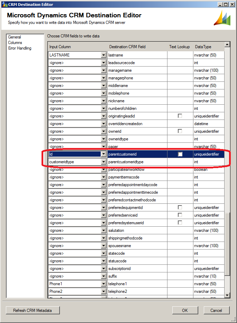Expand input column dropdown for telephone2
This screenshot has width=237, height=323.
click(104, 291)
